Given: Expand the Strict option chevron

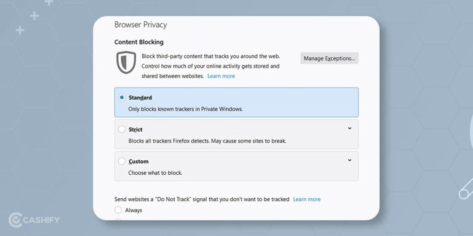Looking at the screenshot, I should click(x=350, y=128).
